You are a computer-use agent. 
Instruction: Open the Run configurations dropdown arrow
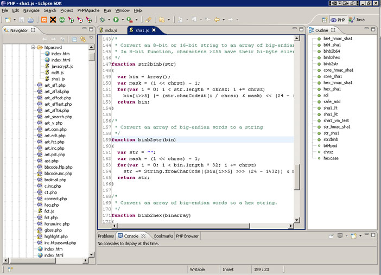tap(123, 20)
